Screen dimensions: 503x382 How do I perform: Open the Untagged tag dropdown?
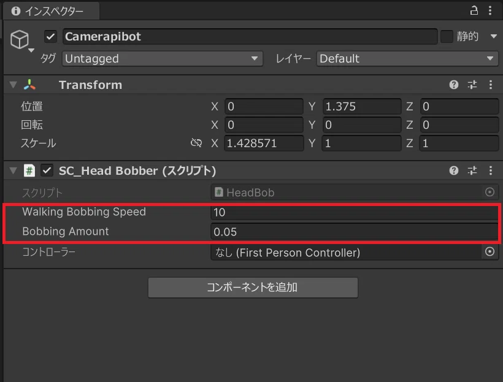[x=163, y=59]
